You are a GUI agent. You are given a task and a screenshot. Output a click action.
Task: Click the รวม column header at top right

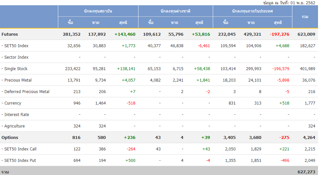pyautogui.click(x=305, y=17)
